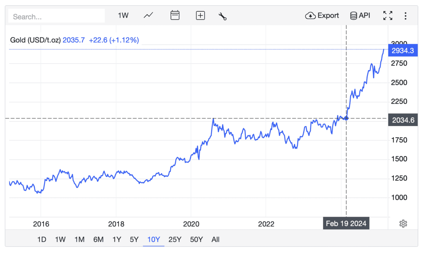This screenshot has width=424, height=255.
Task: Click the plus icon to add comparison
Action: [200, 16]
